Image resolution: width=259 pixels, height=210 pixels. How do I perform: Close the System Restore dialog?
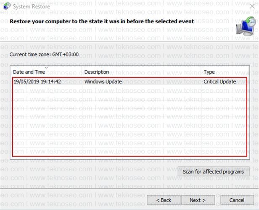[252, 6]
